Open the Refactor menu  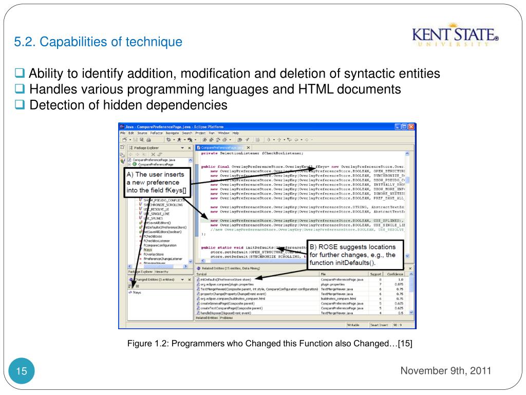156,133
